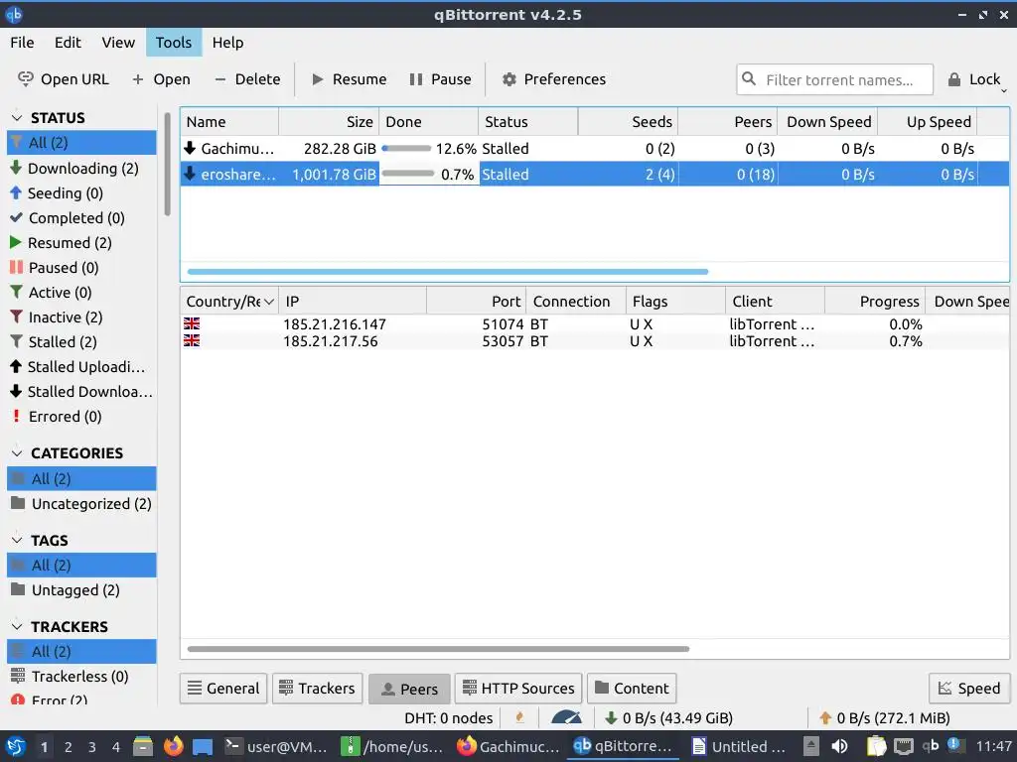Viewport: 1017px width, 762px height.
Task: Click the Open torrent plus icon
Action: tap(137, 79)
